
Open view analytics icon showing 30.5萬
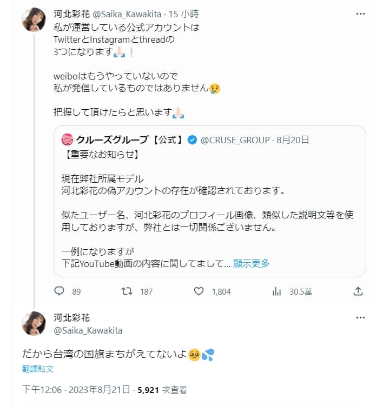click(277, 291)
